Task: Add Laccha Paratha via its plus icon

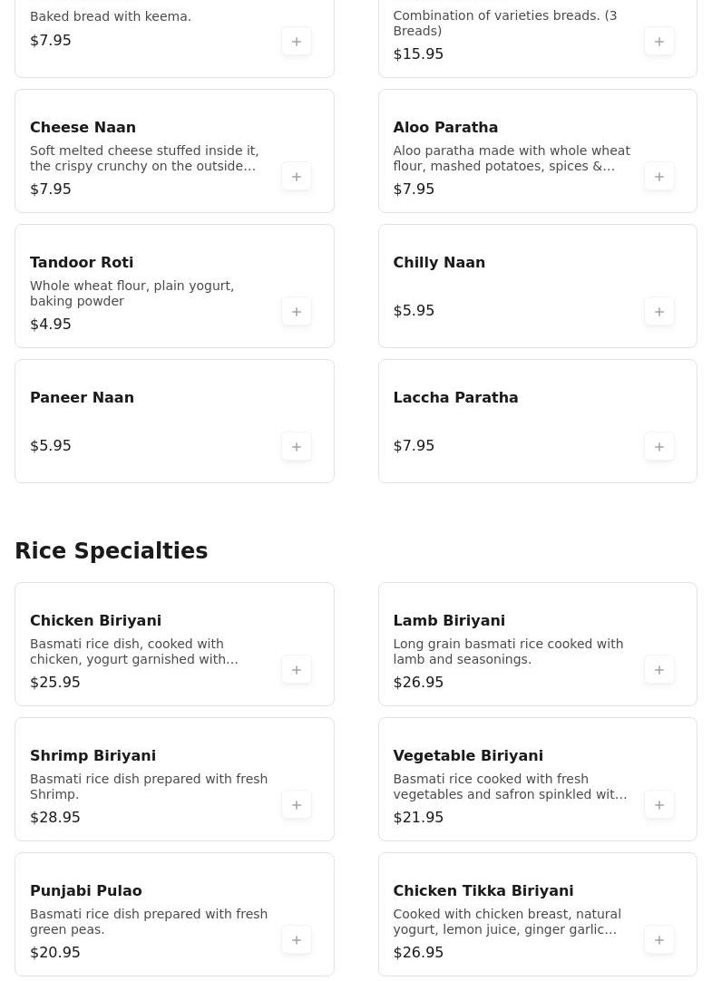Action: coord(658,447)
